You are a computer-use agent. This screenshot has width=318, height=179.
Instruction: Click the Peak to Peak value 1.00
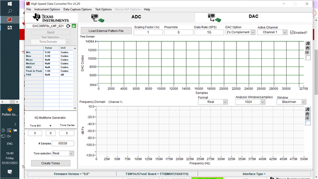coord(48,71)
